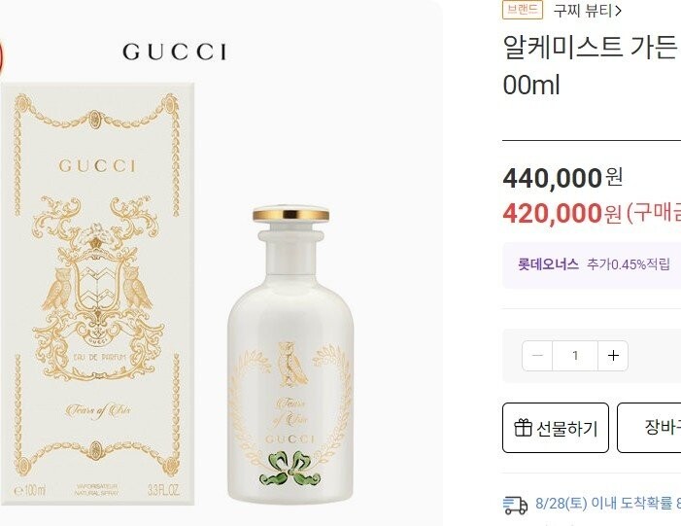Screen dimensions: 681x526
Task: Click the chevron after 구찌 뷰티
Action: [619, 11]
